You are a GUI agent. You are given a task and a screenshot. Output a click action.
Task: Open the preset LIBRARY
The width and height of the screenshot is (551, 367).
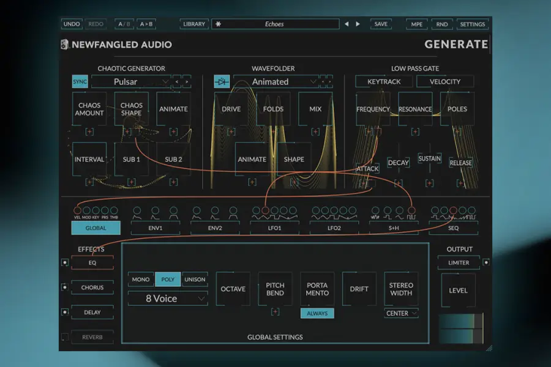[194, 24]
